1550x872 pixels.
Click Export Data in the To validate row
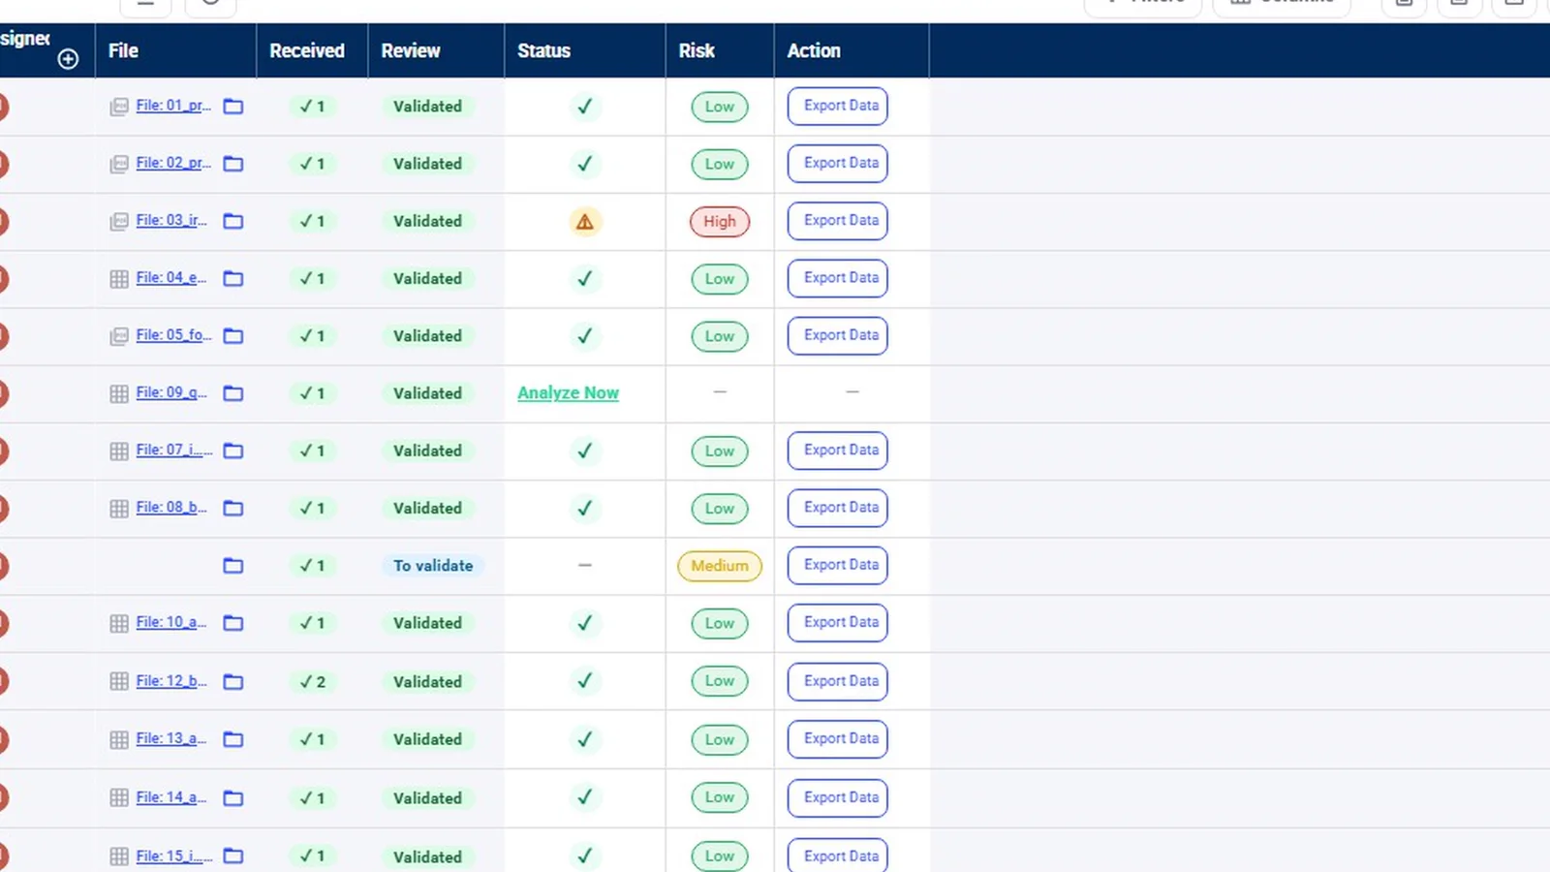(x=838, y=565)
